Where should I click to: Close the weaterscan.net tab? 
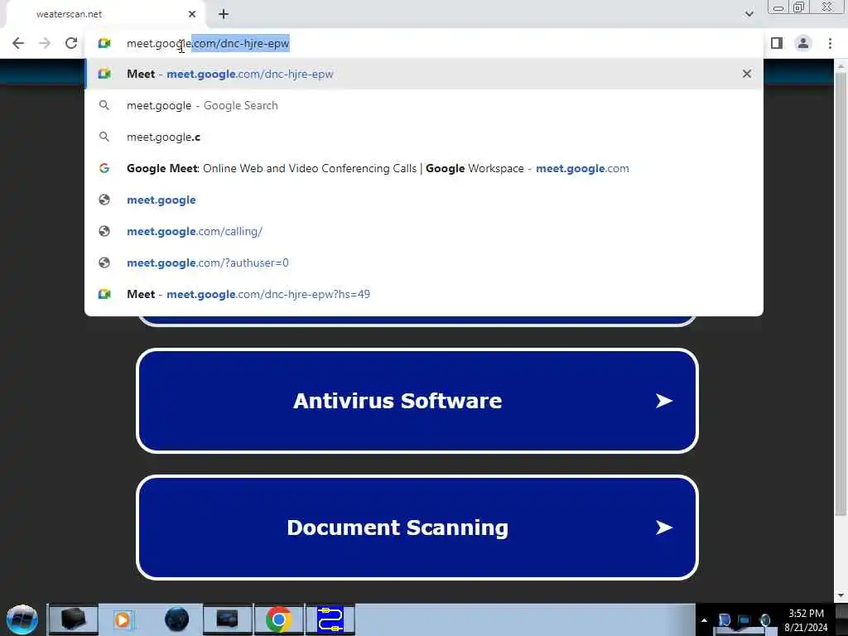192,14
